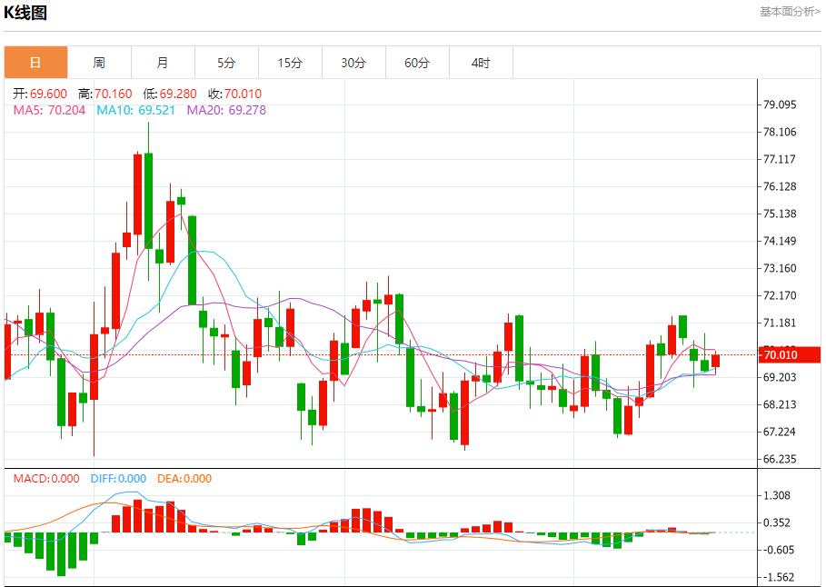This screenshot has height=587, width=826.
Task: Click the -1.562 MACD axis label
Action: 781,577
